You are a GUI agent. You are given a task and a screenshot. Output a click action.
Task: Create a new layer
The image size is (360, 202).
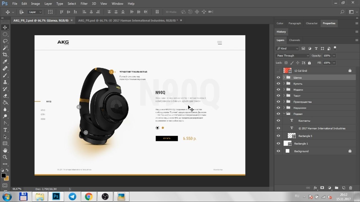click(x=343, y=188)
